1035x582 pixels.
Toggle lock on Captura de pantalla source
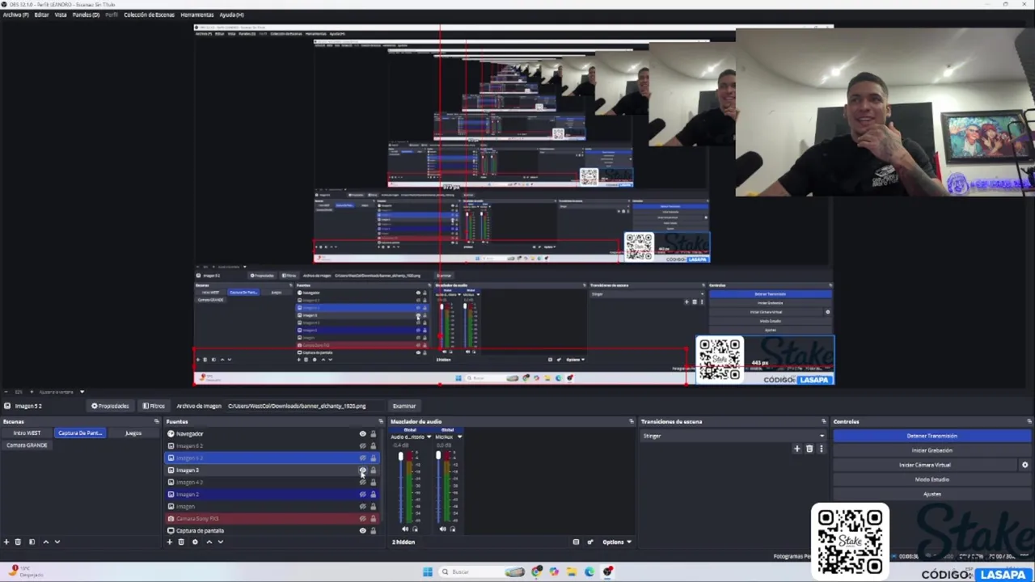click(373, 531)
